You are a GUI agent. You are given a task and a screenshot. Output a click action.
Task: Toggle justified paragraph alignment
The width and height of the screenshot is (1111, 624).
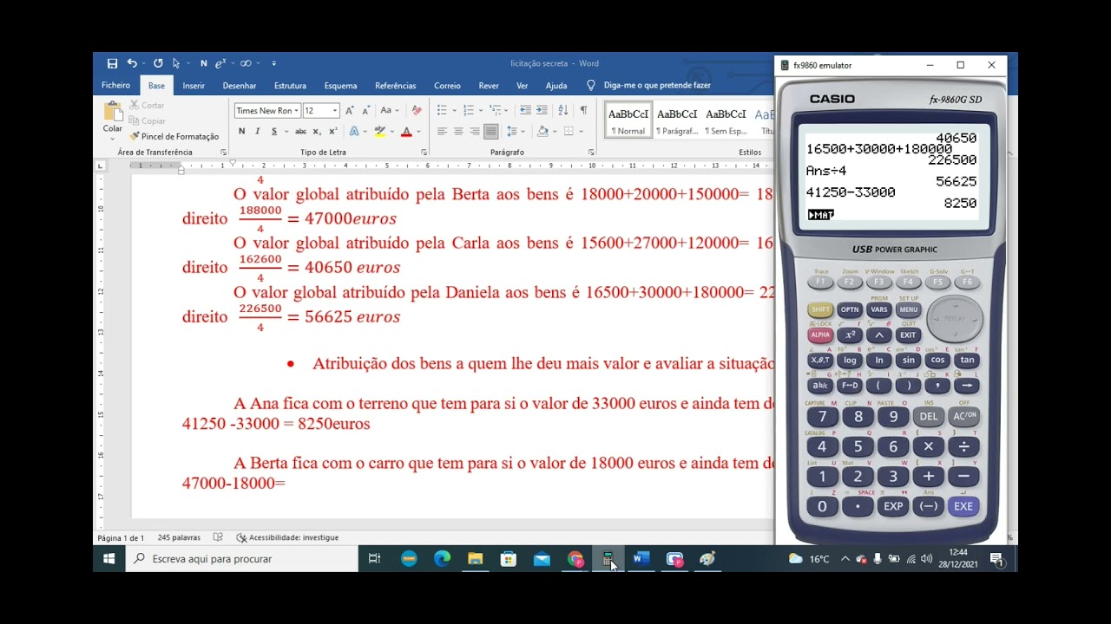(x=491, y=132)
